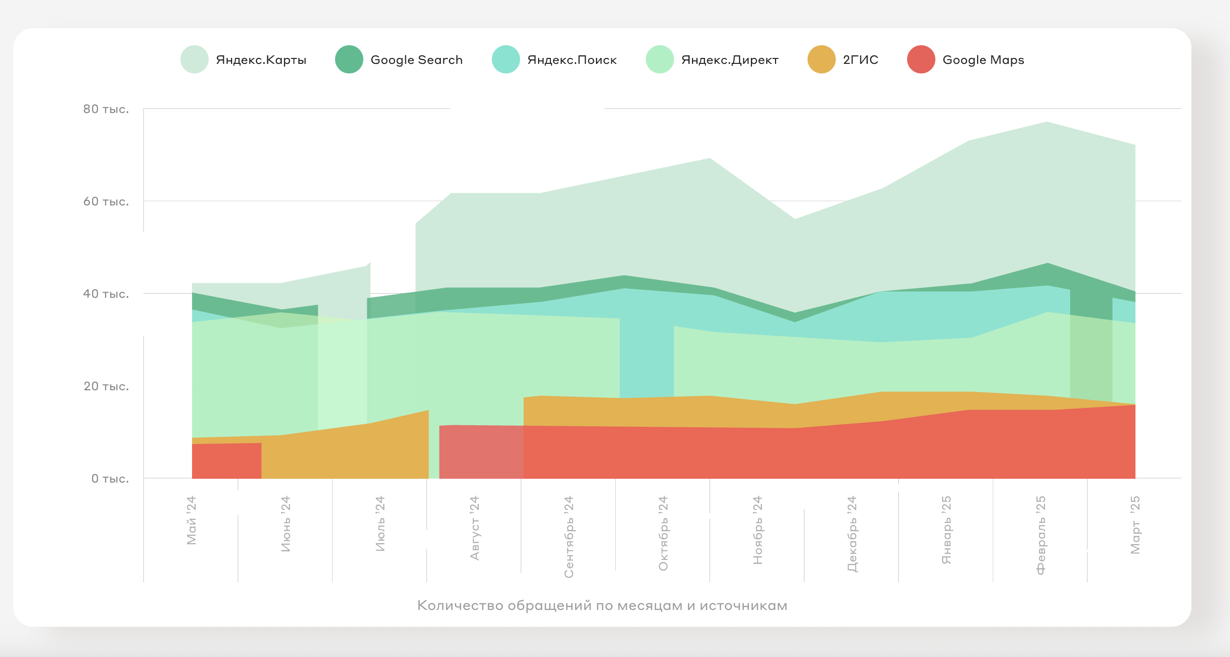Select the Февраль '25 axis label
Screen dimensions: 1230x657
[x=1041, y=535]
